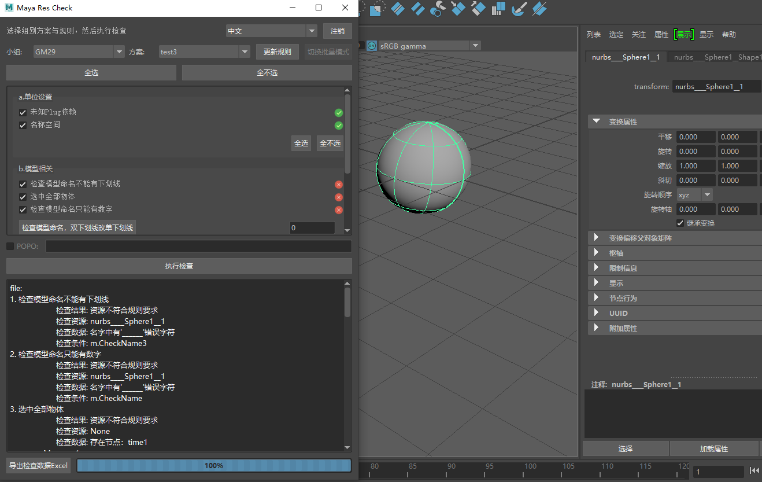Click the green check status icon for 未知Plug依赖
The height and width of the screenshot is (482, 762).
pyautogui.click(x=339, y=113)
